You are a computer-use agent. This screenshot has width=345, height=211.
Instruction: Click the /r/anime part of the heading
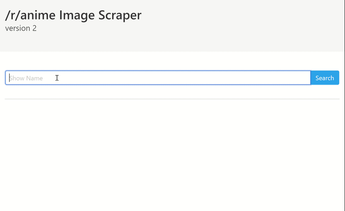(30, 15)
